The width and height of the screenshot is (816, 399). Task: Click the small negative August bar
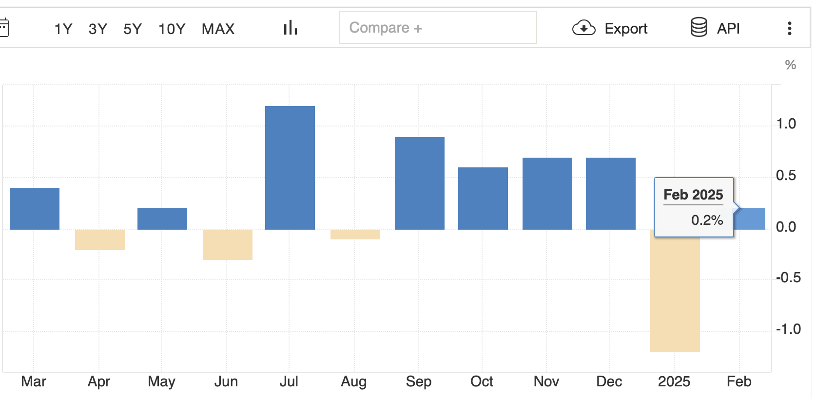(x=355, y=235)
